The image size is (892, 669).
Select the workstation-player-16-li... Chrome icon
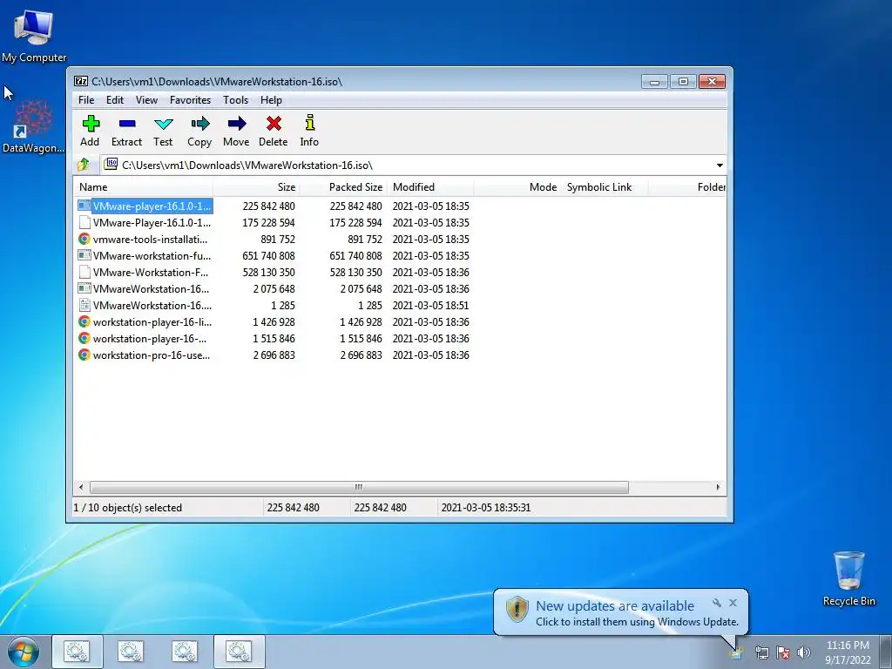(84, 322)
